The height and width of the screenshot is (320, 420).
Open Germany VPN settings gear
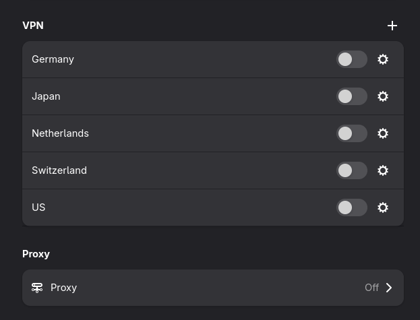(x=383, y=59)
